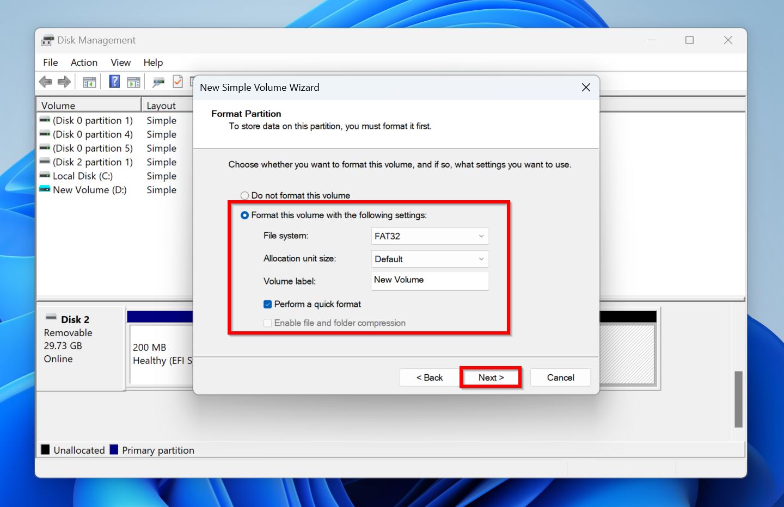Maximize the Disk Management window
The image size is (784, 507).
[x=689, y=40]
